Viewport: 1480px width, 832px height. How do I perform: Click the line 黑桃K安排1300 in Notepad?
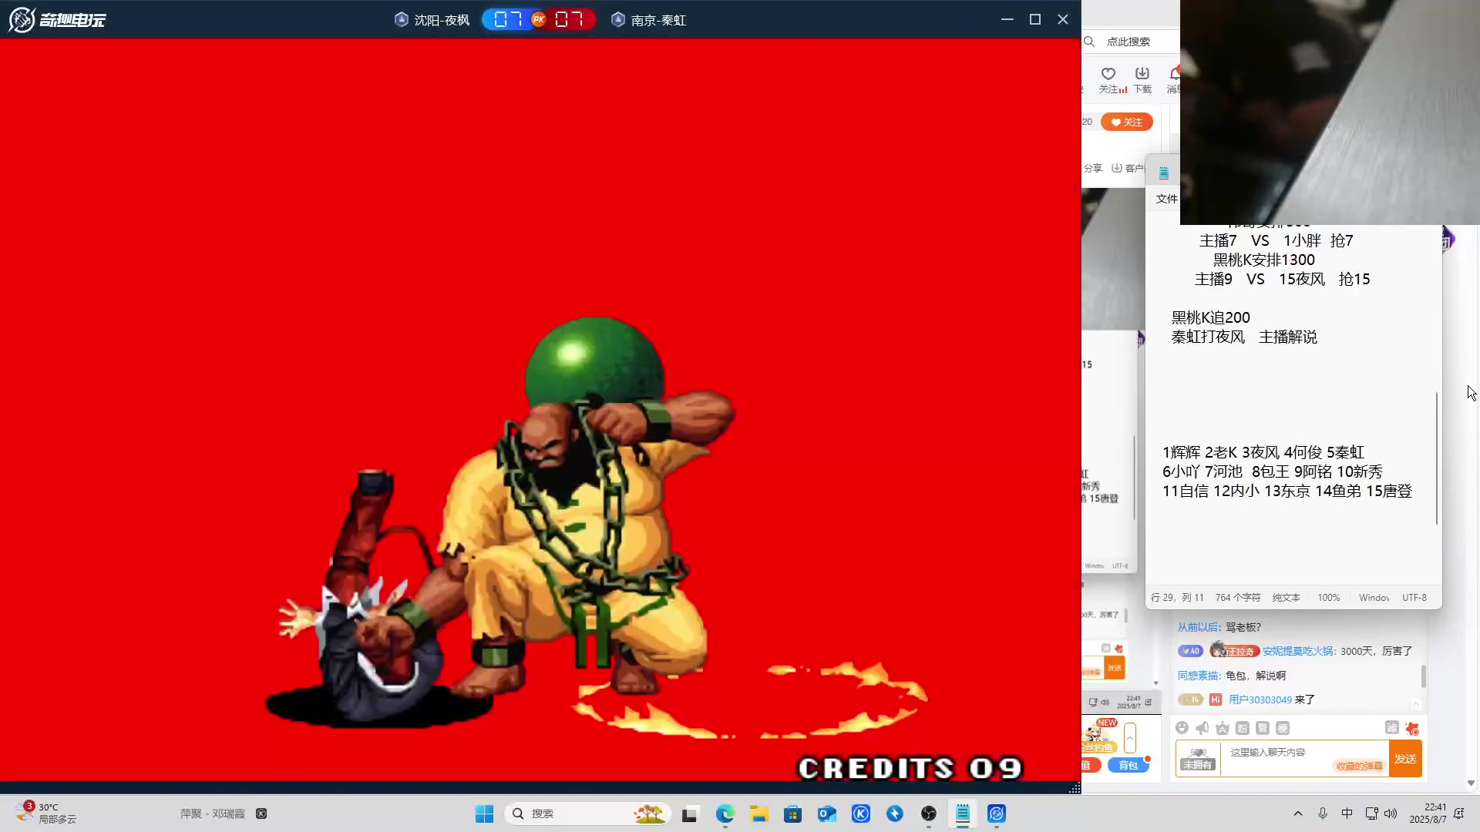tap(1264, 260)
